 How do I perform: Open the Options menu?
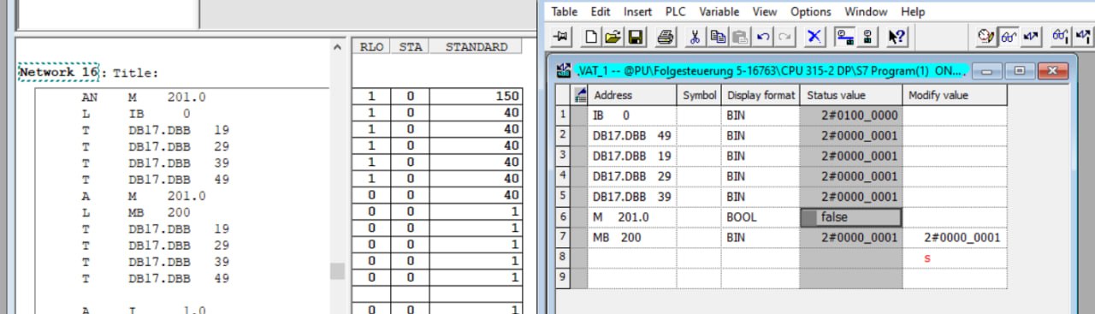811,12
